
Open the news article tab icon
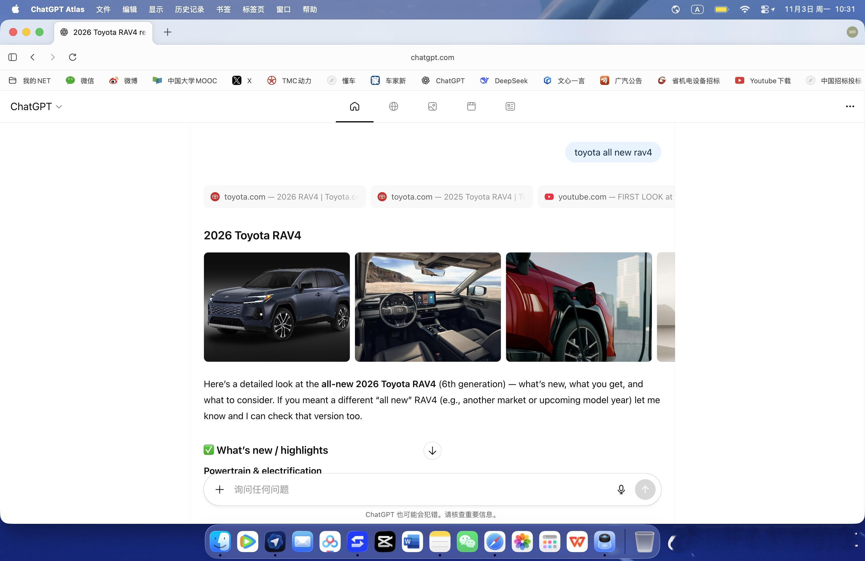[510, 106]
